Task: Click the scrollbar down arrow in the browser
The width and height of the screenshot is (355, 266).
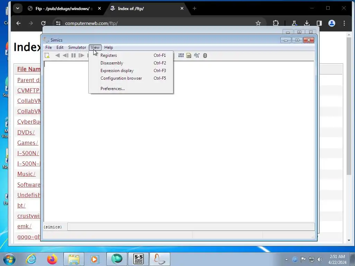Action: (x=349, y=240)
